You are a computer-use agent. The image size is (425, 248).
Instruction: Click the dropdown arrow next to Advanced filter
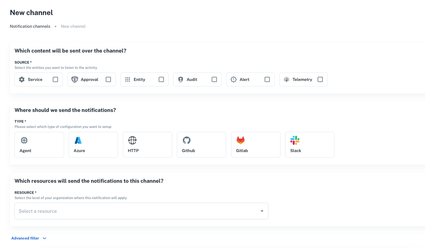[x=44, y=238]
